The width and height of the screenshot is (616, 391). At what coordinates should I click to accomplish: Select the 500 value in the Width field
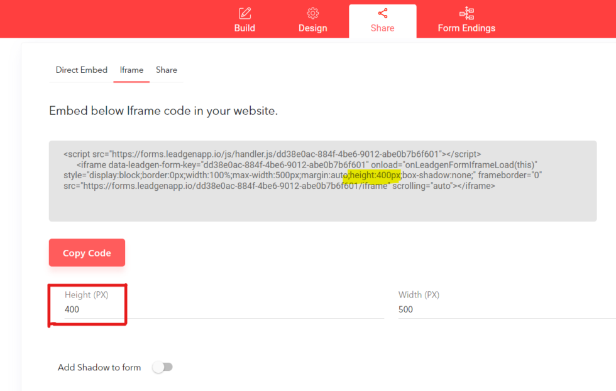[x=405, y=309]
